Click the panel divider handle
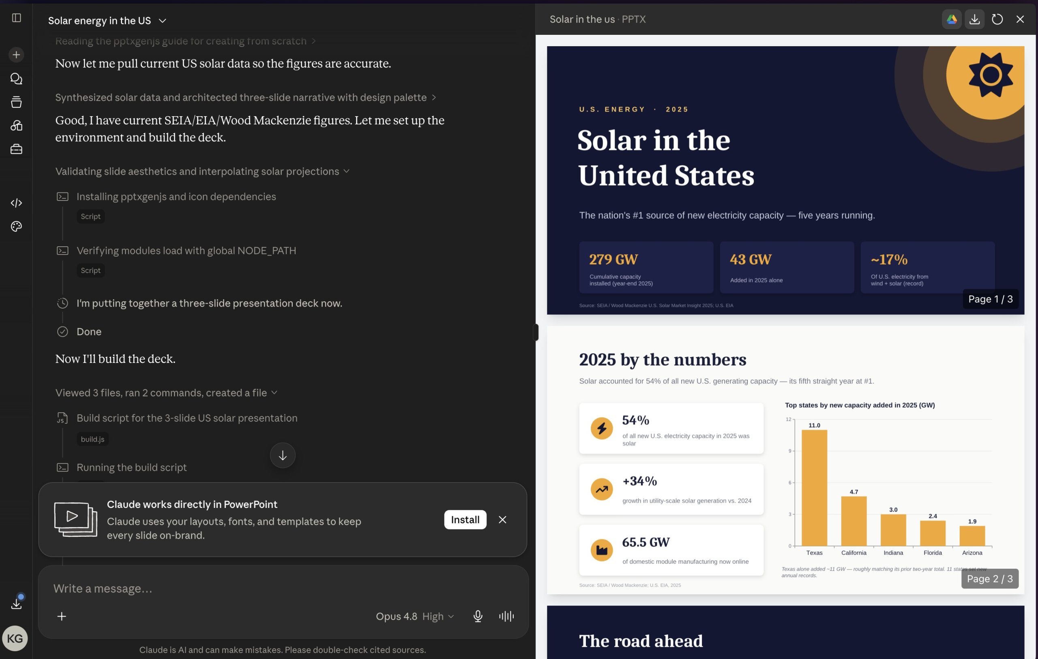This screenshot has height=659, width=1038. coord(535,333)
